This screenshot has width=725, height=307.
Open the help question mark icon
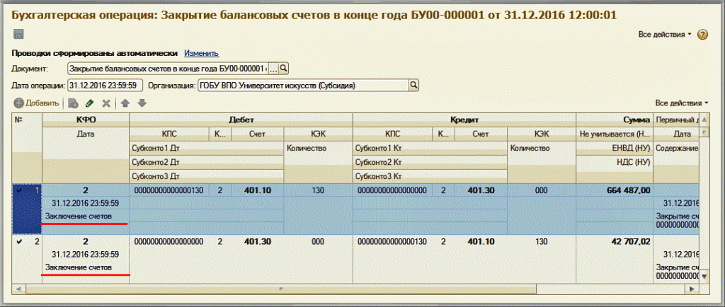702,35
